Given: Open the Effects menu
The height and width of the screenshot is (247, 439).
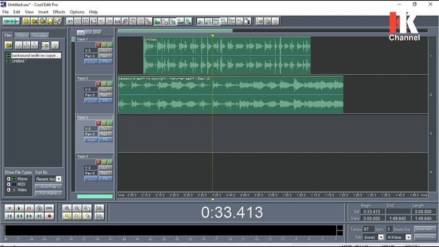Looking at the screenshot, I should pyautogui.click(x=59, y=12).
